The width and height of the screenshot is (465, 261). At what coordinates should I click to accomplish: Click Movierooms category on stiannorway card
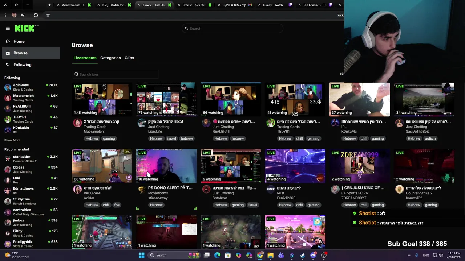pyautogui.click(x=158, y=193)
